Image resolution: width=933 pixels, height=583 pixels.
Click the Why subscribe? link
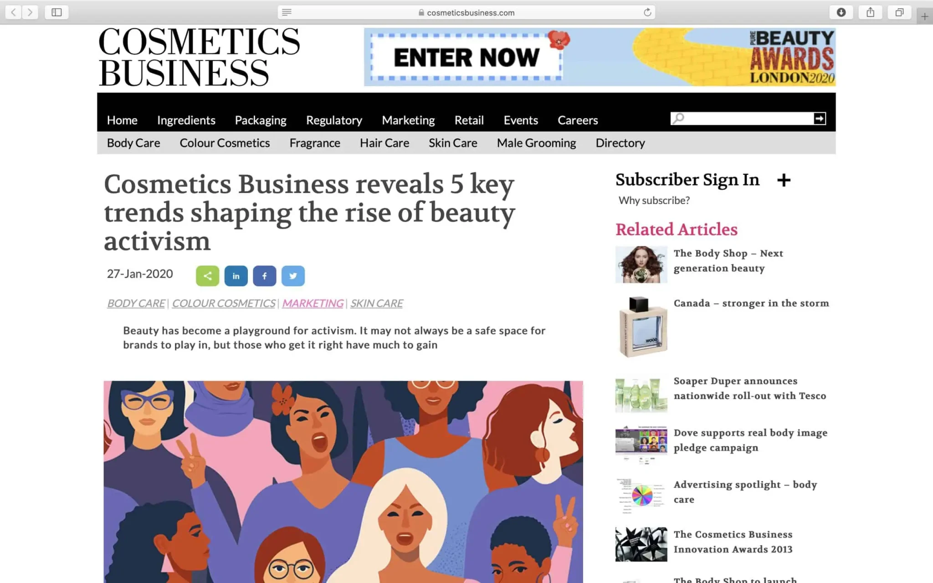[x=654, y=200]
